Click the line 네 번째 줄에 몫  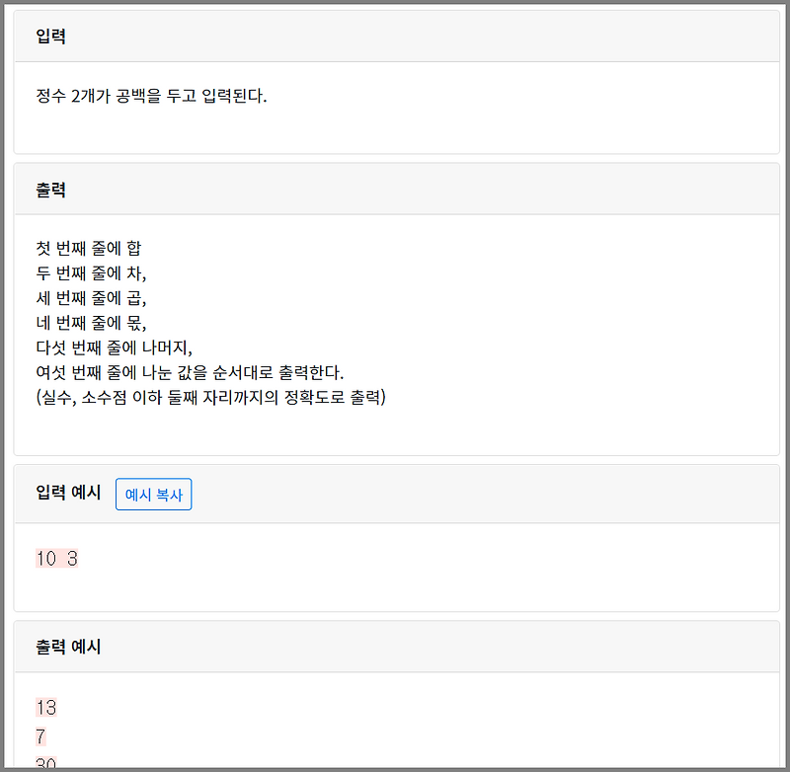tap(91, 324)
